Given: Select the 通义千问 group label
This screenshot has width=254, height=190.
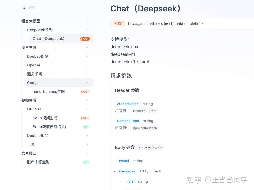Looking at the screenshot, I should pos(35,74).
